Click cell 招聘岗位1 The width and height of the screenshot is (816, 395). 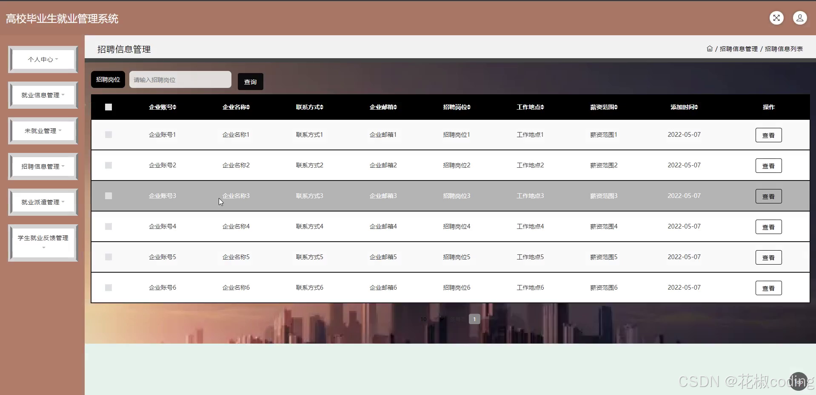click(457, 135)
